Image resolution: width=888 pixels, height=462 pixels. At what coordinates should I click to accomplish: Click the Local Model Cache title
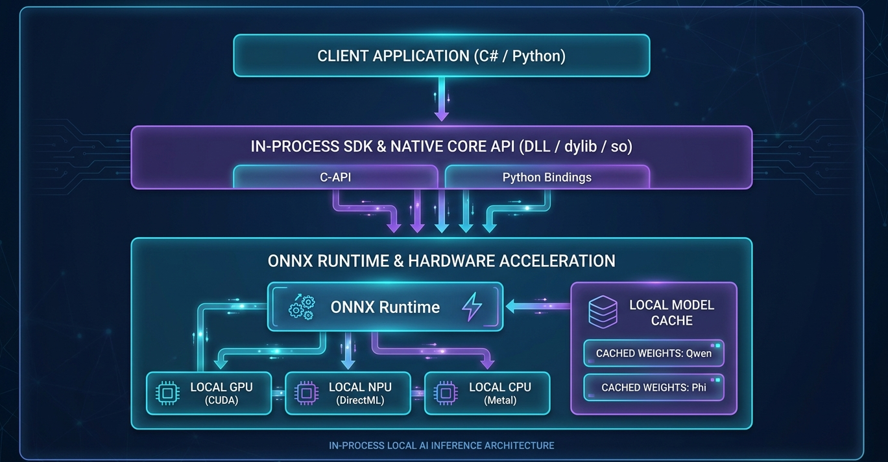click(x=671, y=312)
